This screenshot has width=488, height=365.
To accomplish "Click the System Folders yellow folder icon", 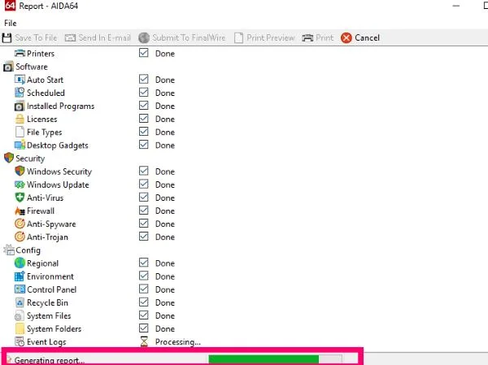I will pyautogui.click(x=20, y=328).
